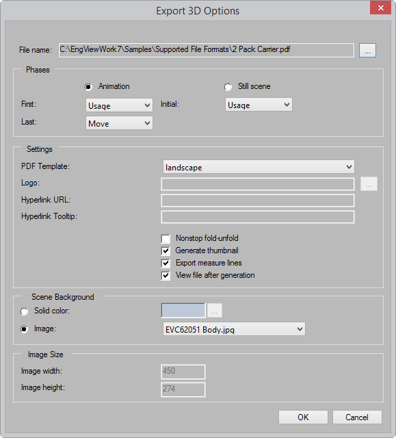Choose Solid color background option
The width and height of the screenshot is (396, 438).
point(24,311)
